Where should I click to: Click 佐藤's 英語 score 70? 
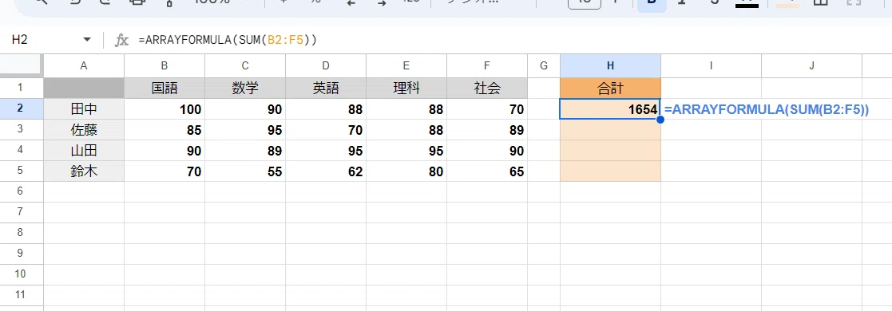(x=326, y=130)
